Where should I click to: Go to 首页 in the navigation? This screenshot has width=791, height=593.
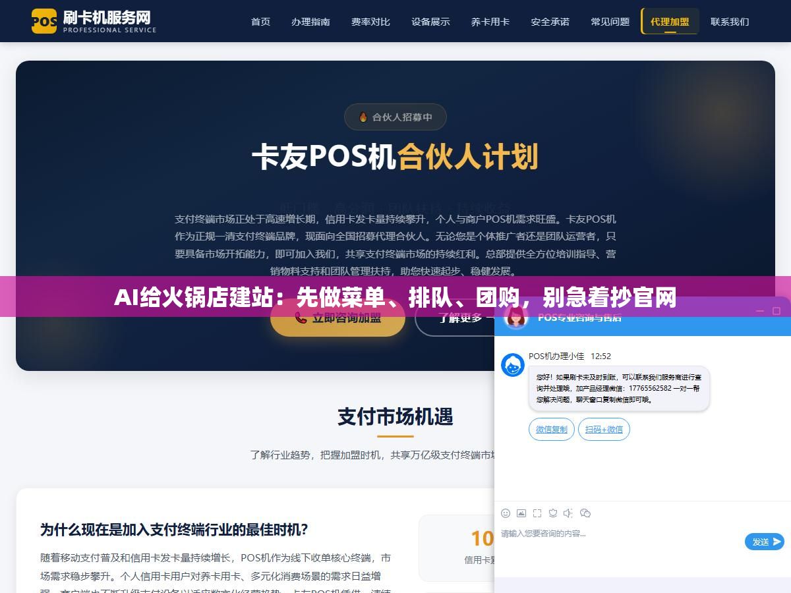pos(260,22)
